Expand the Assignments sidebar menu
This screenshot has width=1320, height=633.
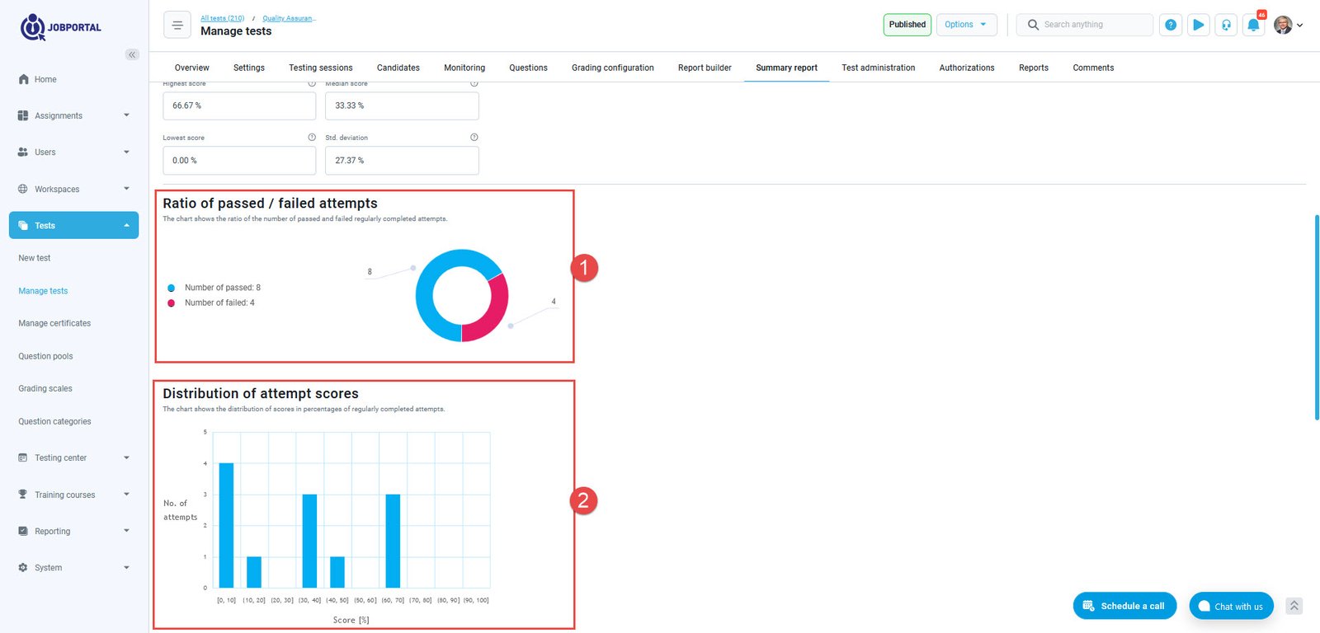tap(73, 116)
